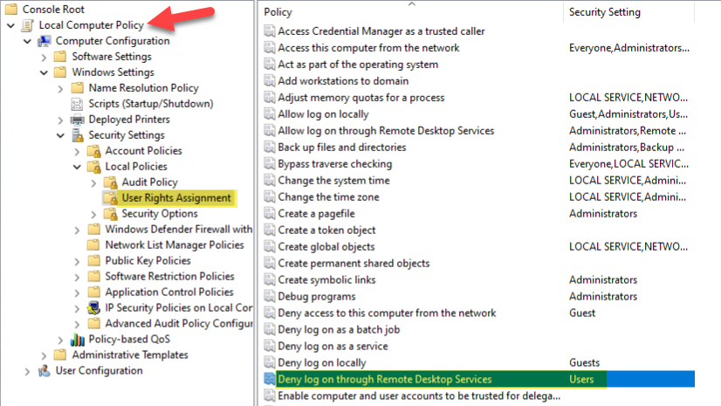The image size is (721, 406).
Task: Click the Software Settings folder icon
Action: pyautogui.click(x=60, y=57)
